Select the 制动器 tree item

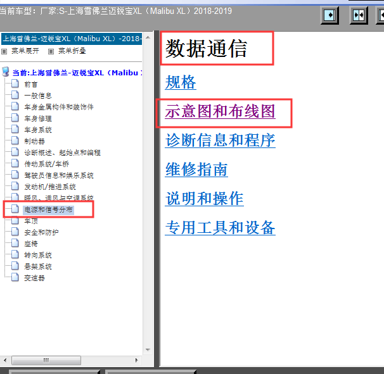pyautogui.click(x=34, y=141)
